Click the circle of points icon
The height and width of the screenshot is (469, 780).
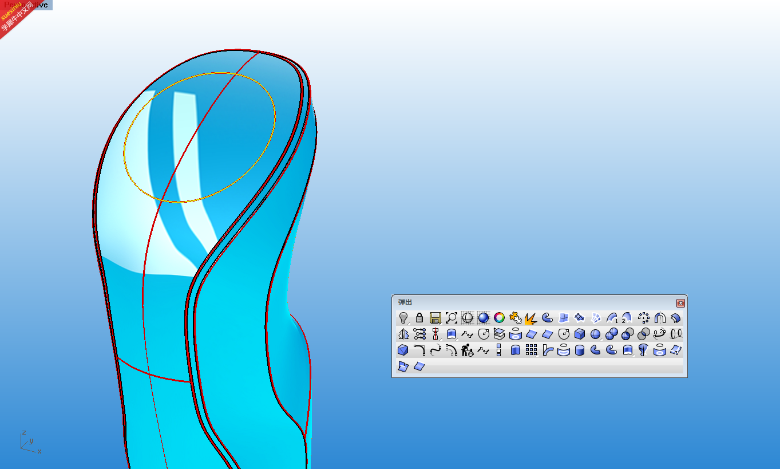(x=644, y=318)
